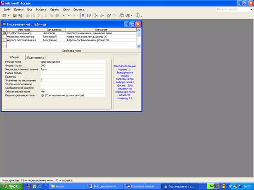Viewport: 254px width, 190px height.
Task: Click the Undo toolbar icon
Action: (x=65, y=16)
